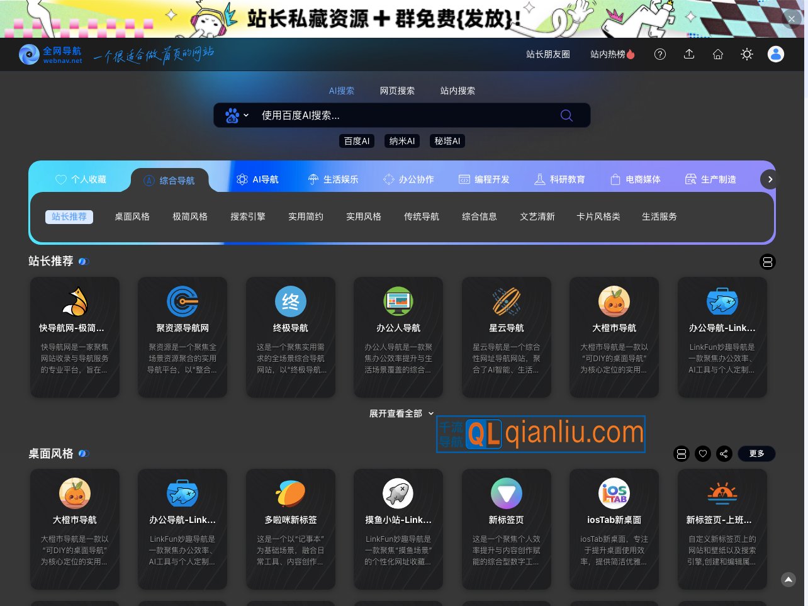Select the 百度 search engine icon
This screenshot has width=808, height=606.
233,115
